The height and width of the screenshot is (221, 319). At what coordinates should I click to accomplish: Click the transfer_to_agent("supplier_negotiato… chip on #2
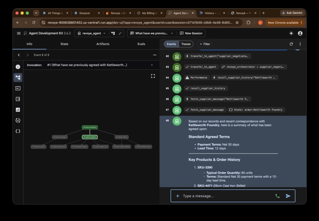point(217,56)
